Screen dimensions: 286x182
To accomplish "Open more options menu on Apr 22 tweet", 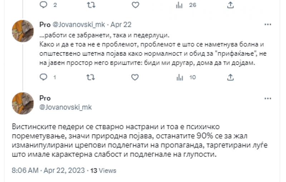I will 267,25.
